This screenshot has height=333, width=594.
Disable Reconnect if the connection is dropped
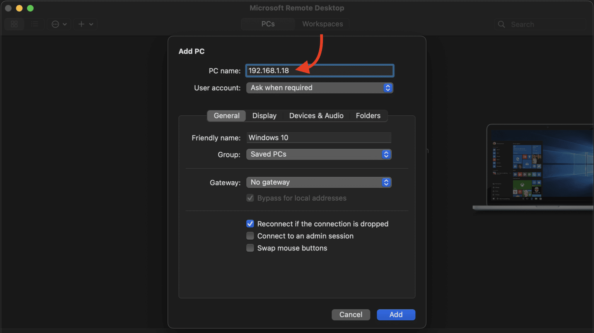pos(250,223)
